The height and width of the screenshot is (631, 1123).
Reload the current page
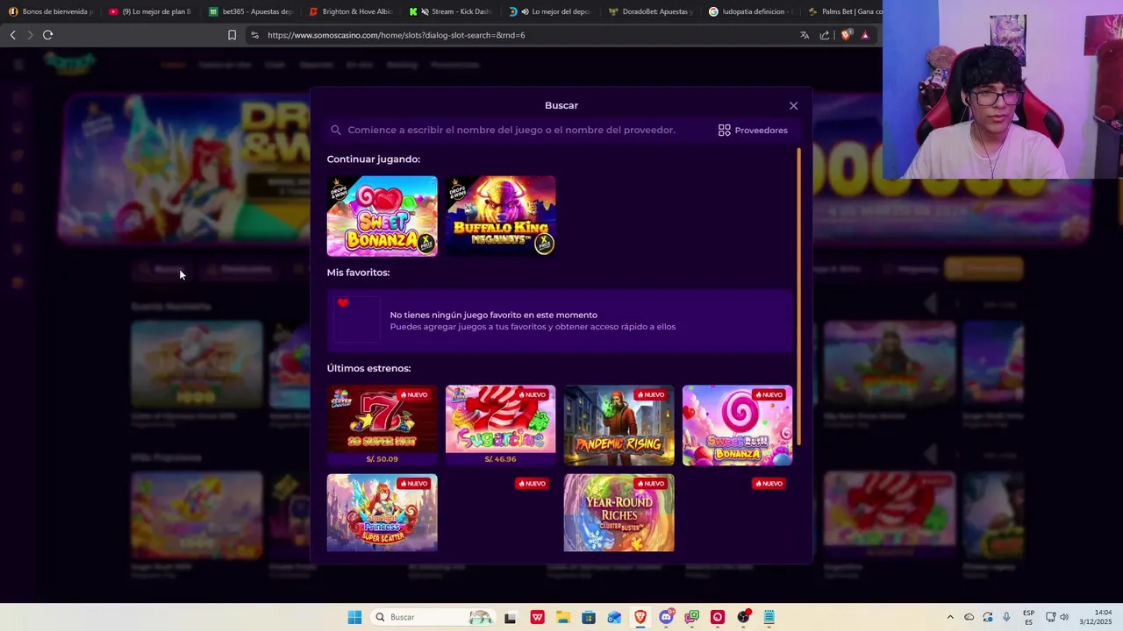47,35
